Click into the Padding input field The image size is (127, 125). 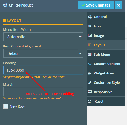click(43, 70)
